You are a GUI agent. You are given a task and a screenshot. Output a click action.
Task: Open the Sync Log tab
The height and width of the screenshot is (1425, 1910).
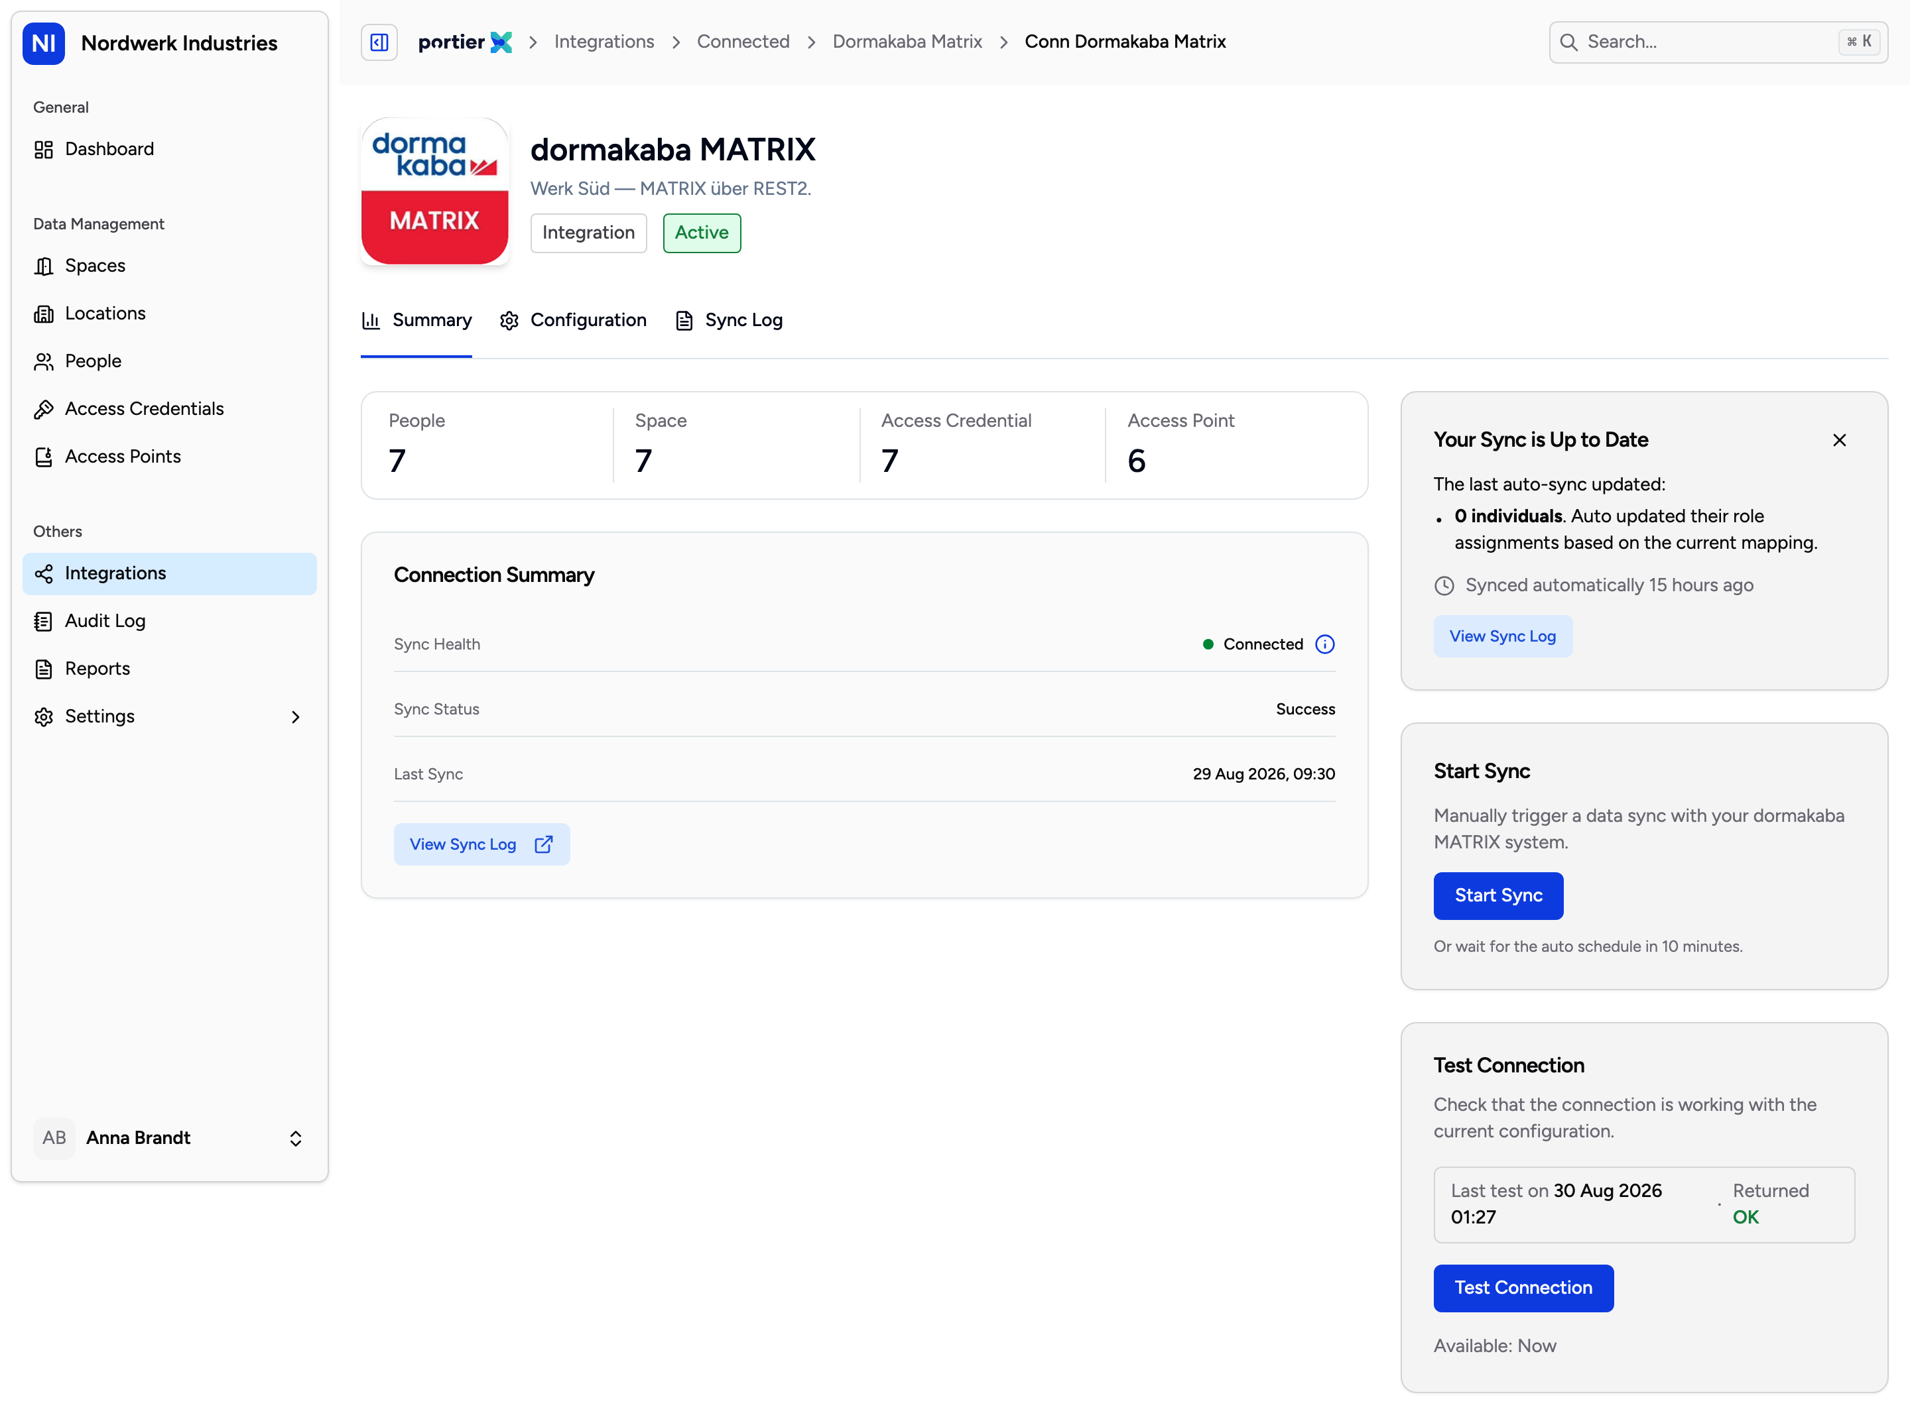point(730,321)
